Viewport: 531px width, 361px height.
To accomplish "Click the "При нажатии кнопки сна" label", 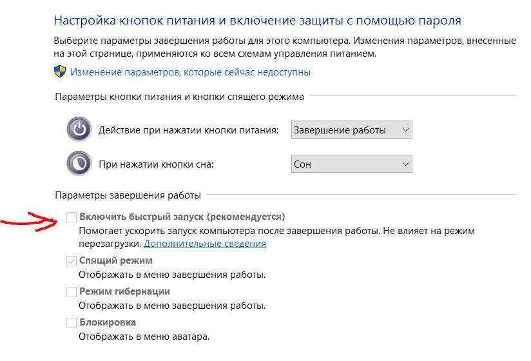I will tap(156, 164).
